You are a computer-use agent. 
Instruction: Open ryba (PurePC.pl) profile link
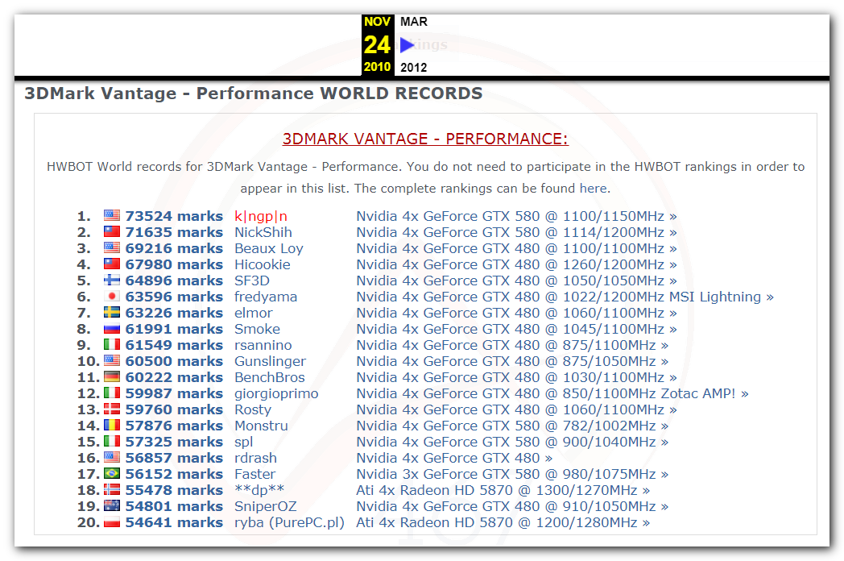click(289, 523)
